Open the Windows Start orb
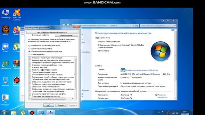The height and width of the screenshot is (115, 205). (4, 112)
